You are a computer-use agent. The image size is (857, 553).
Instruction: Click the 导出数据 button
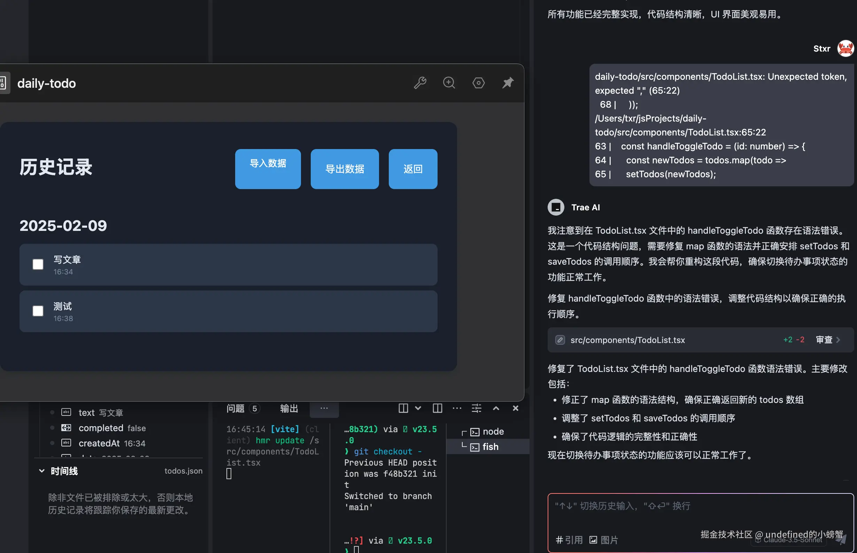coord(345,169)
